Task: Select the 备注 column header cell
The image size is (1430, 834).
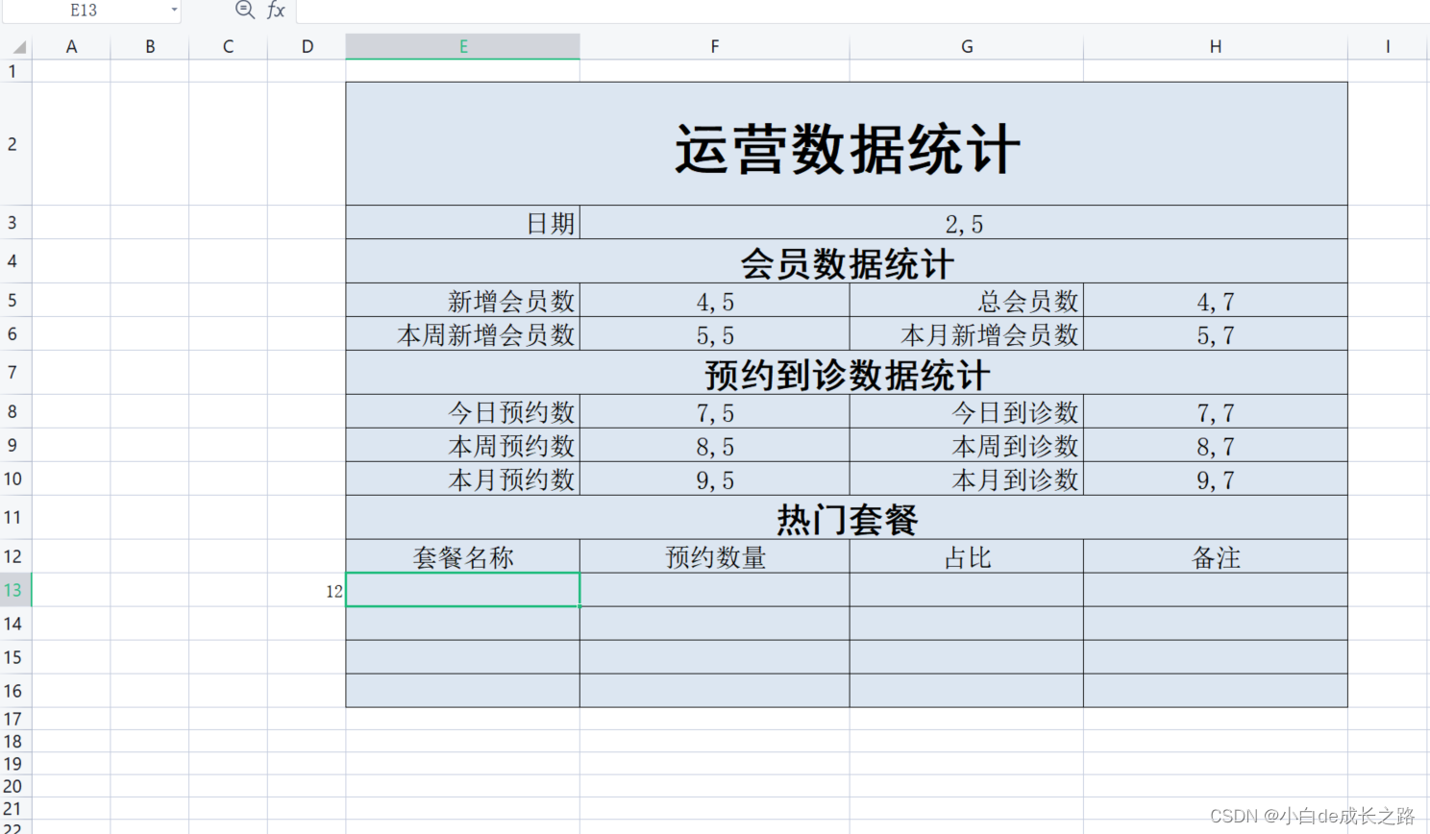Action: coord(1215,556)
